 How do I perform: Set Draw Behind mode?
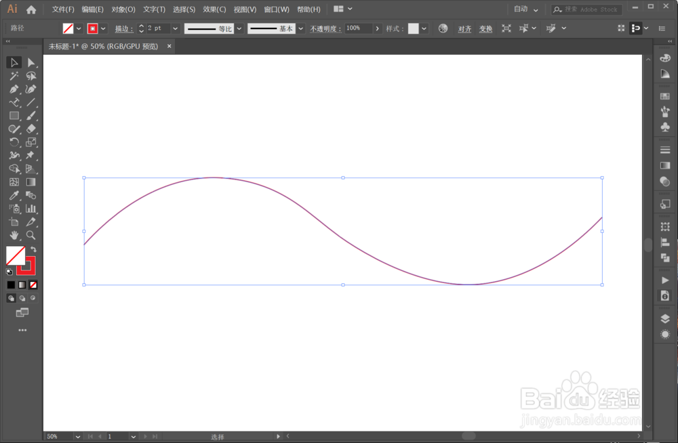tap(22, 298)
